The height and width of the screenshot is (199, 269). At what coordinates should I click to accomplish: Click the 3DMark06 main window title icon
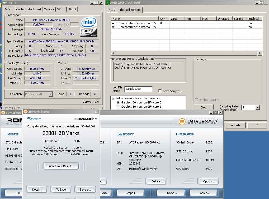click(3, 113)
